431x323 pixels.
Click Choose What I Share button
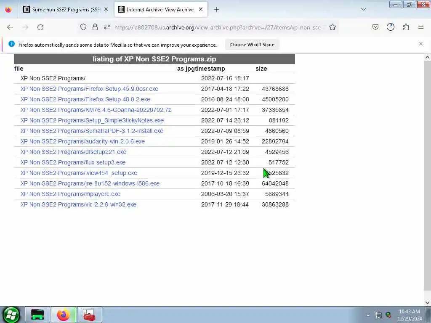coord(252,45)
